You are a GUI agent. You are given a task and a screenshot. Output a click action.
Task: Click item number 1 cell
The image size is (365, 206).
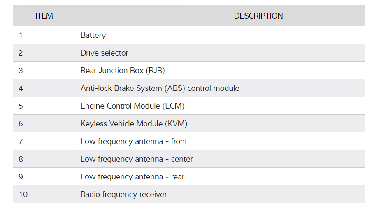click(x=21, y=35)
